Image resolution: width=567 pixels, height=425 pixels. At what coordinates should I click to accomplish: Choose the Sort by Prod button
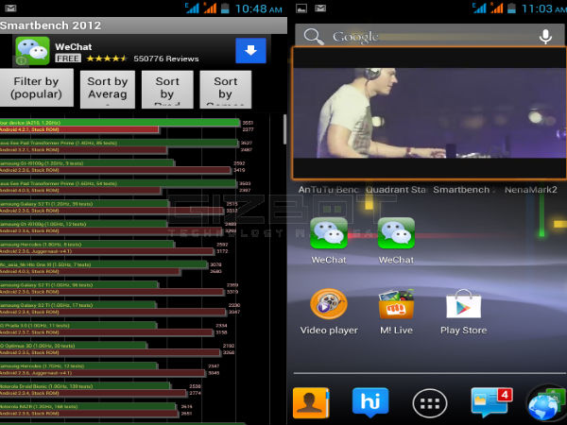167,89
